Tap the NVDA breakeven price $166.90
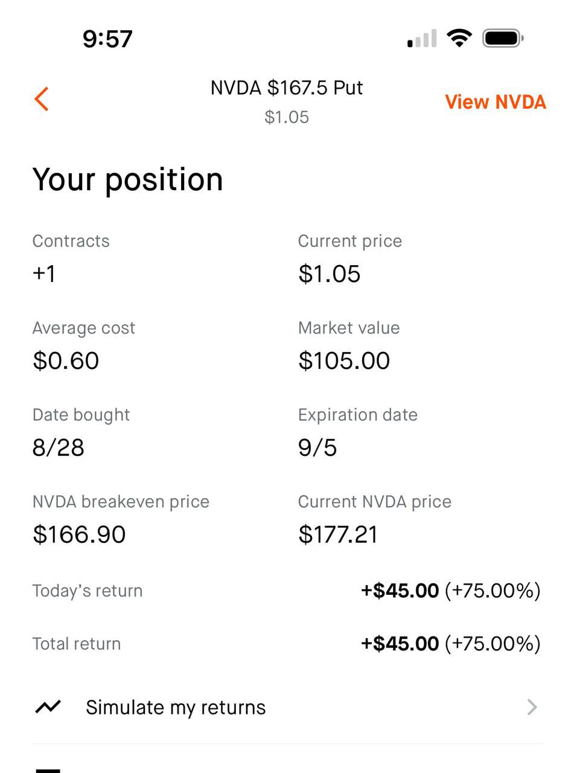 [79, 534]
